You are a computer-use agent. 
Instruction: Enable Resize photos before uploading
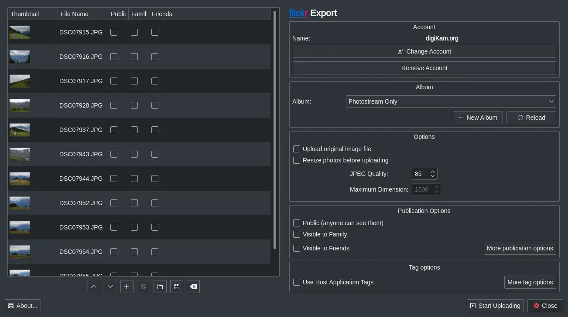297,160
